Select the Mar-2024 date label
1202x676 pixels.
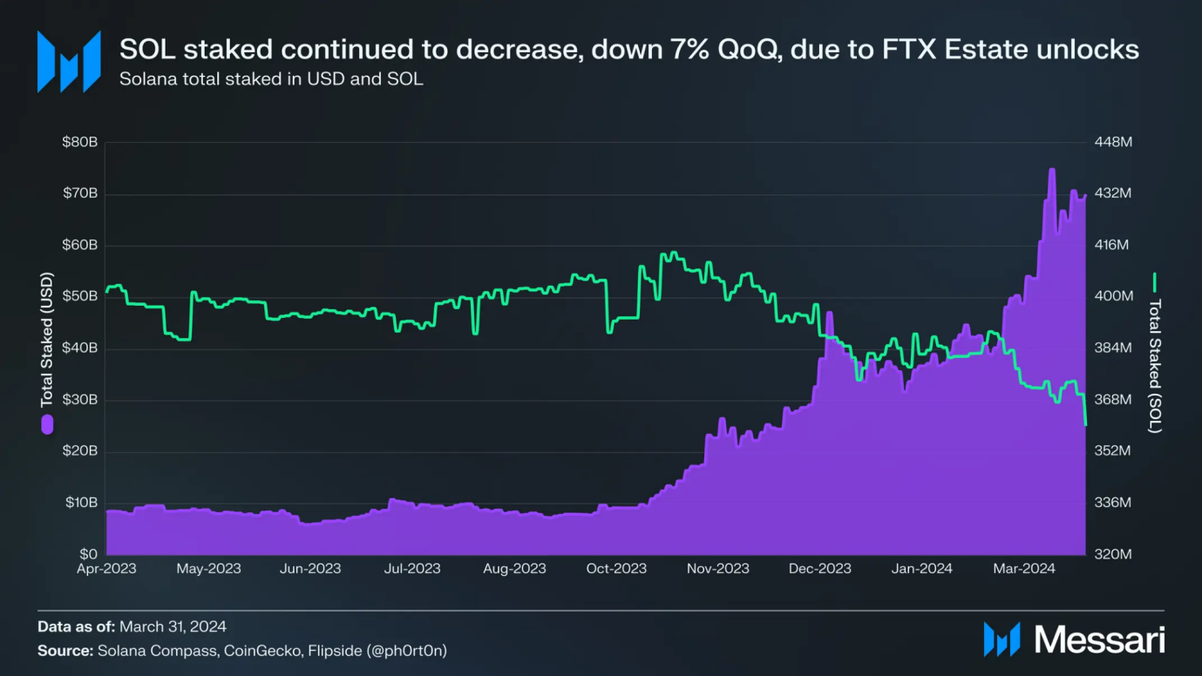point(1025,569)
